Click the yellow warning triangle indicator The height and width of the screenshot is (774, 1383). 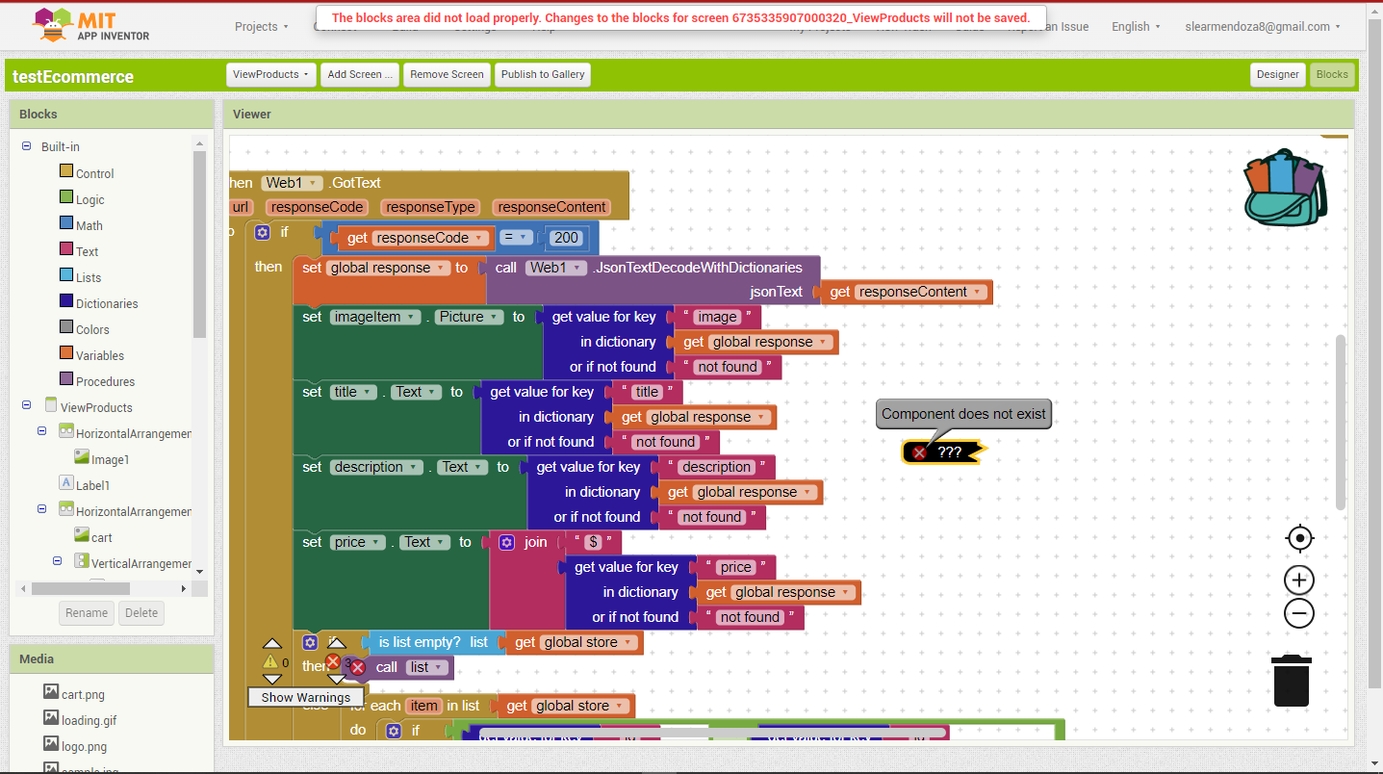(x=270, y=662)
